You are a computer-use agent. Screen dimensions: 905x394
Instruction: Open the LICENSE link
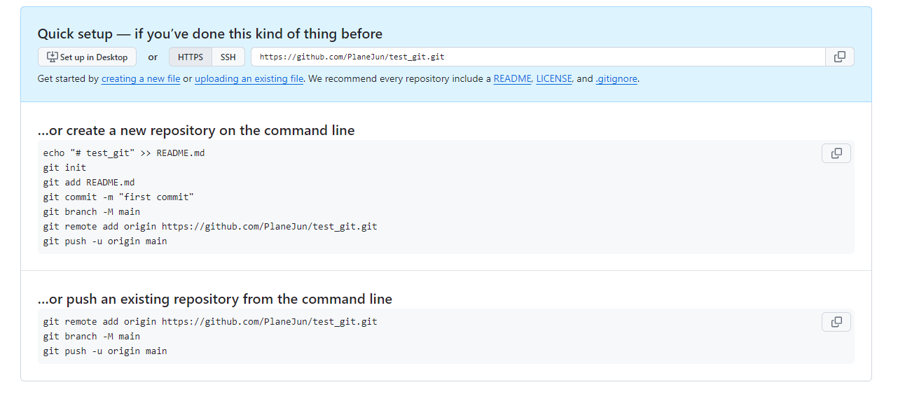pyautogui.click(x=554, y=79)
